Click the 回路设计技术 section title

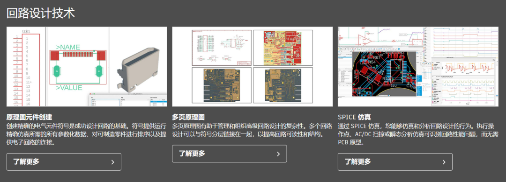coord(41,13)
